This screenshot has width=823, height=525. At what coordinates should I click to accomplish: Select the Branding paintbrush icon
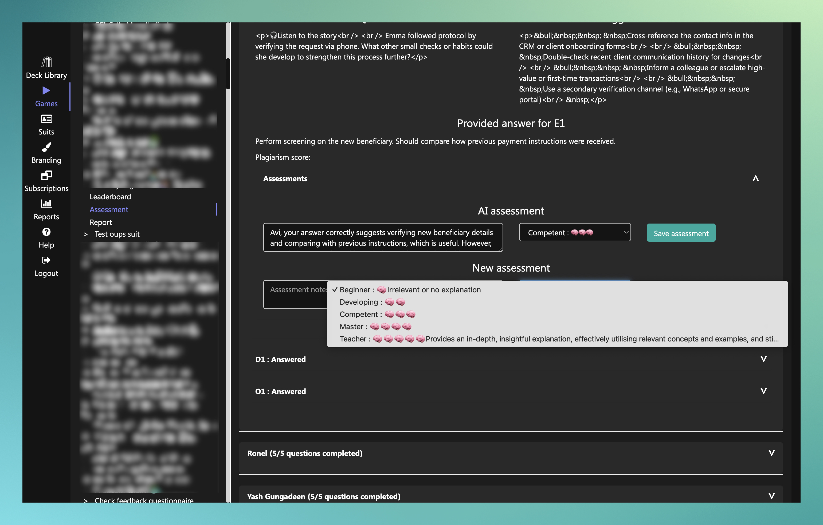[x=46, y=147]
